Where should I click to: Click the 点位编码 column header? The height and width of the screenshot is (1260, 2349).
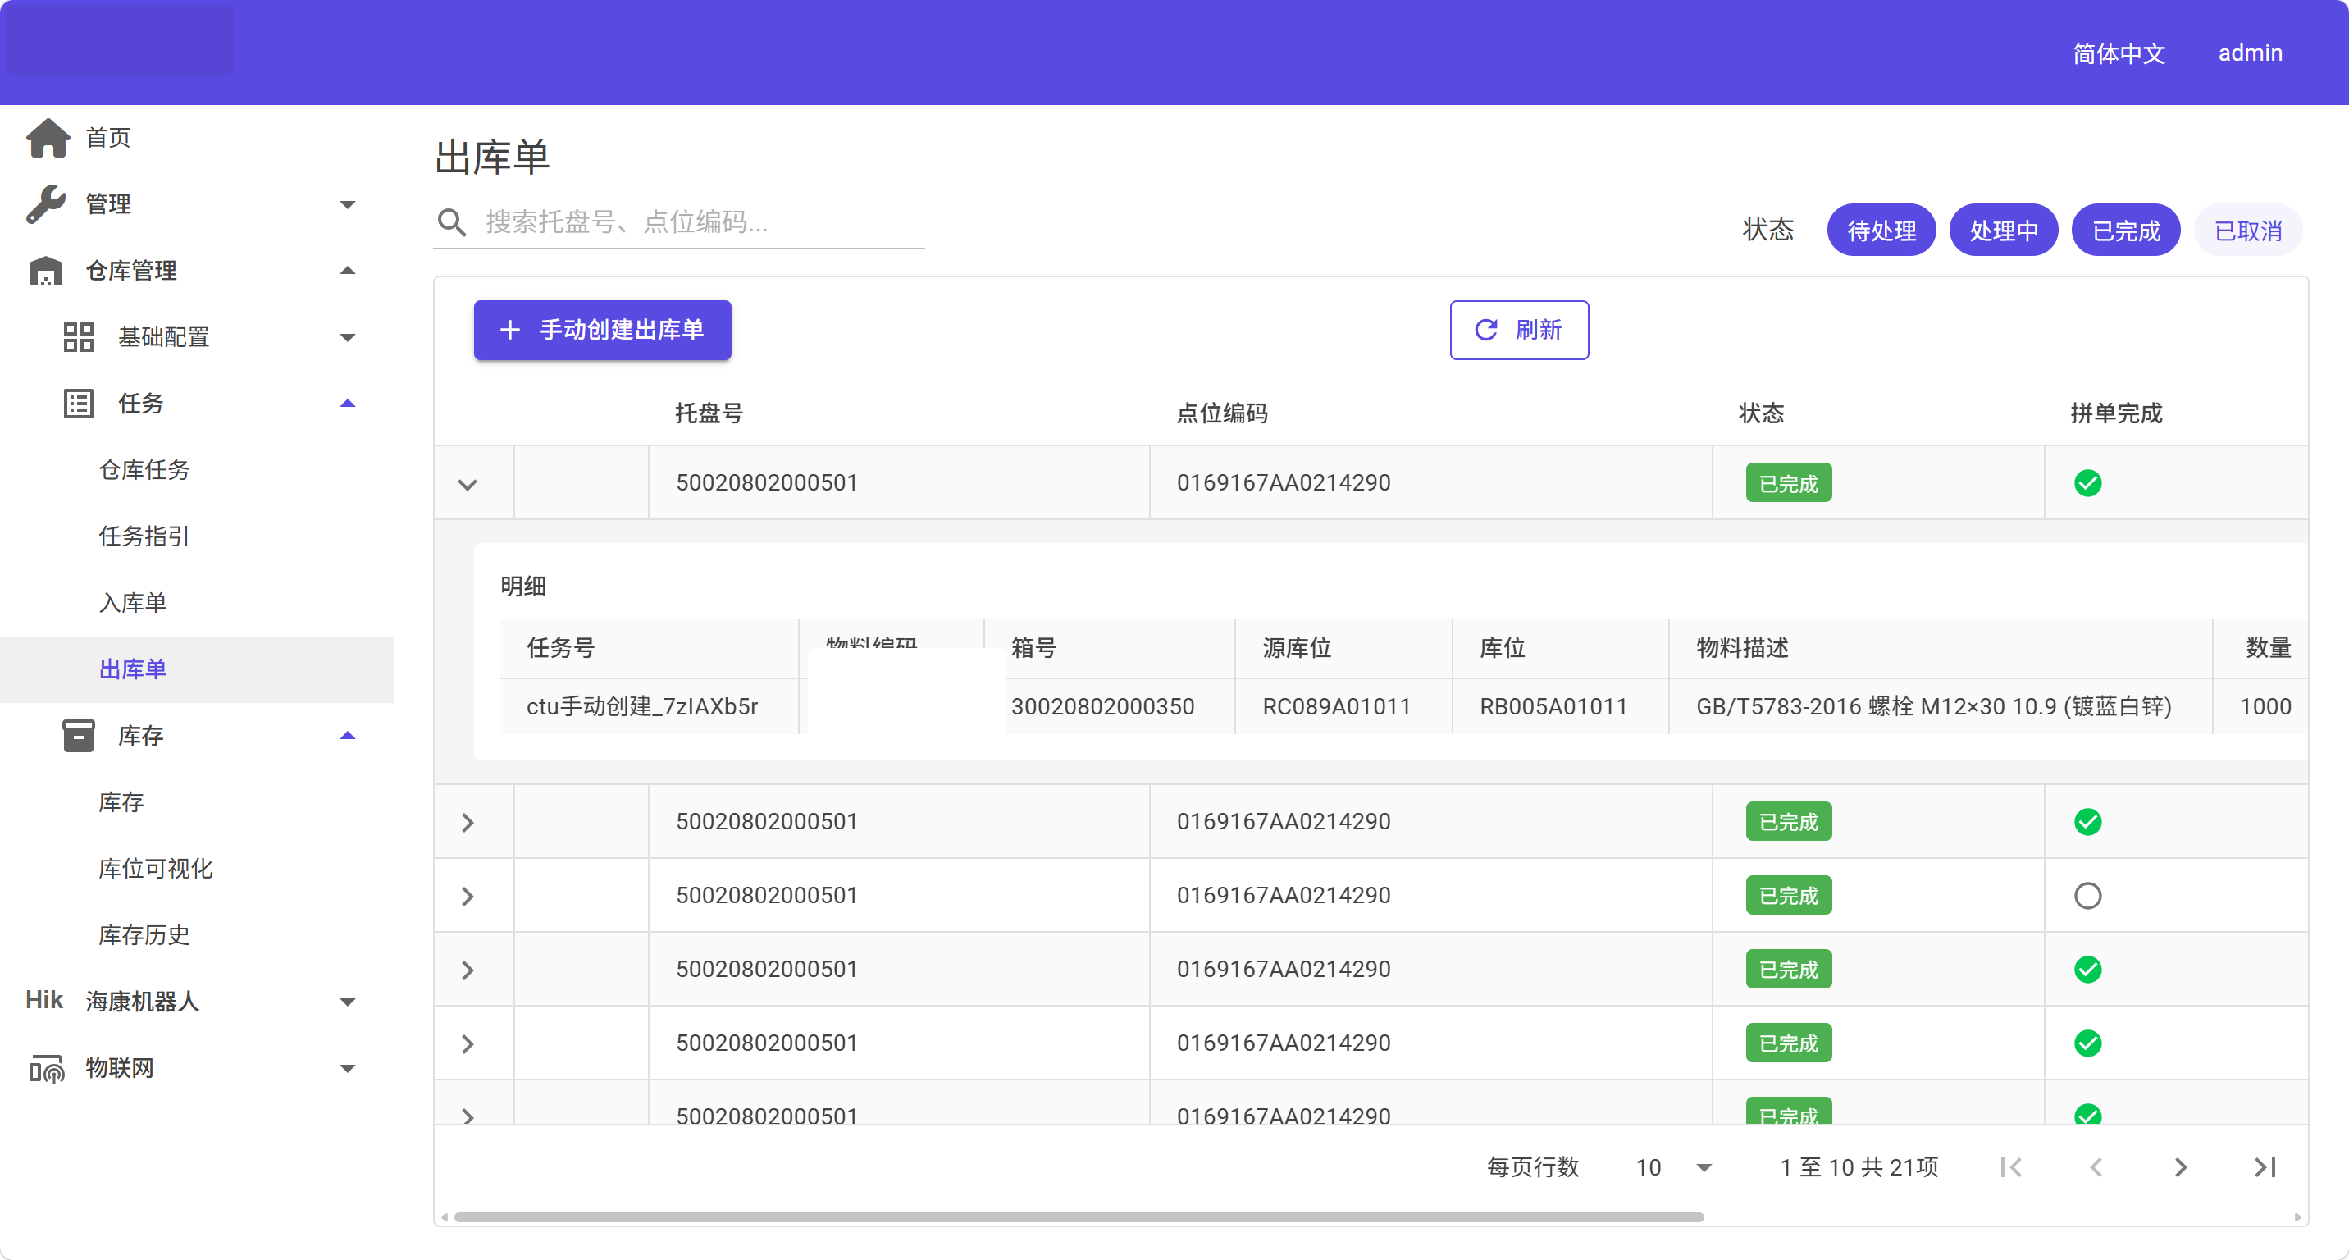[x=1222, y=414]
